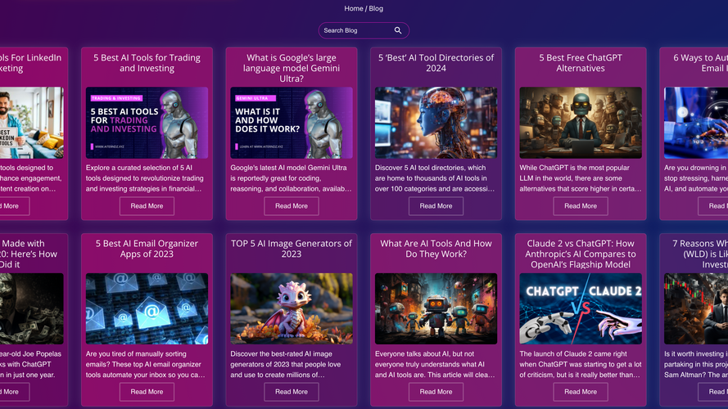Open the Gemini Ultra 'What is it' thumbnail
Image resolution: width=728 pixels, height=409 pixels.
292,123
